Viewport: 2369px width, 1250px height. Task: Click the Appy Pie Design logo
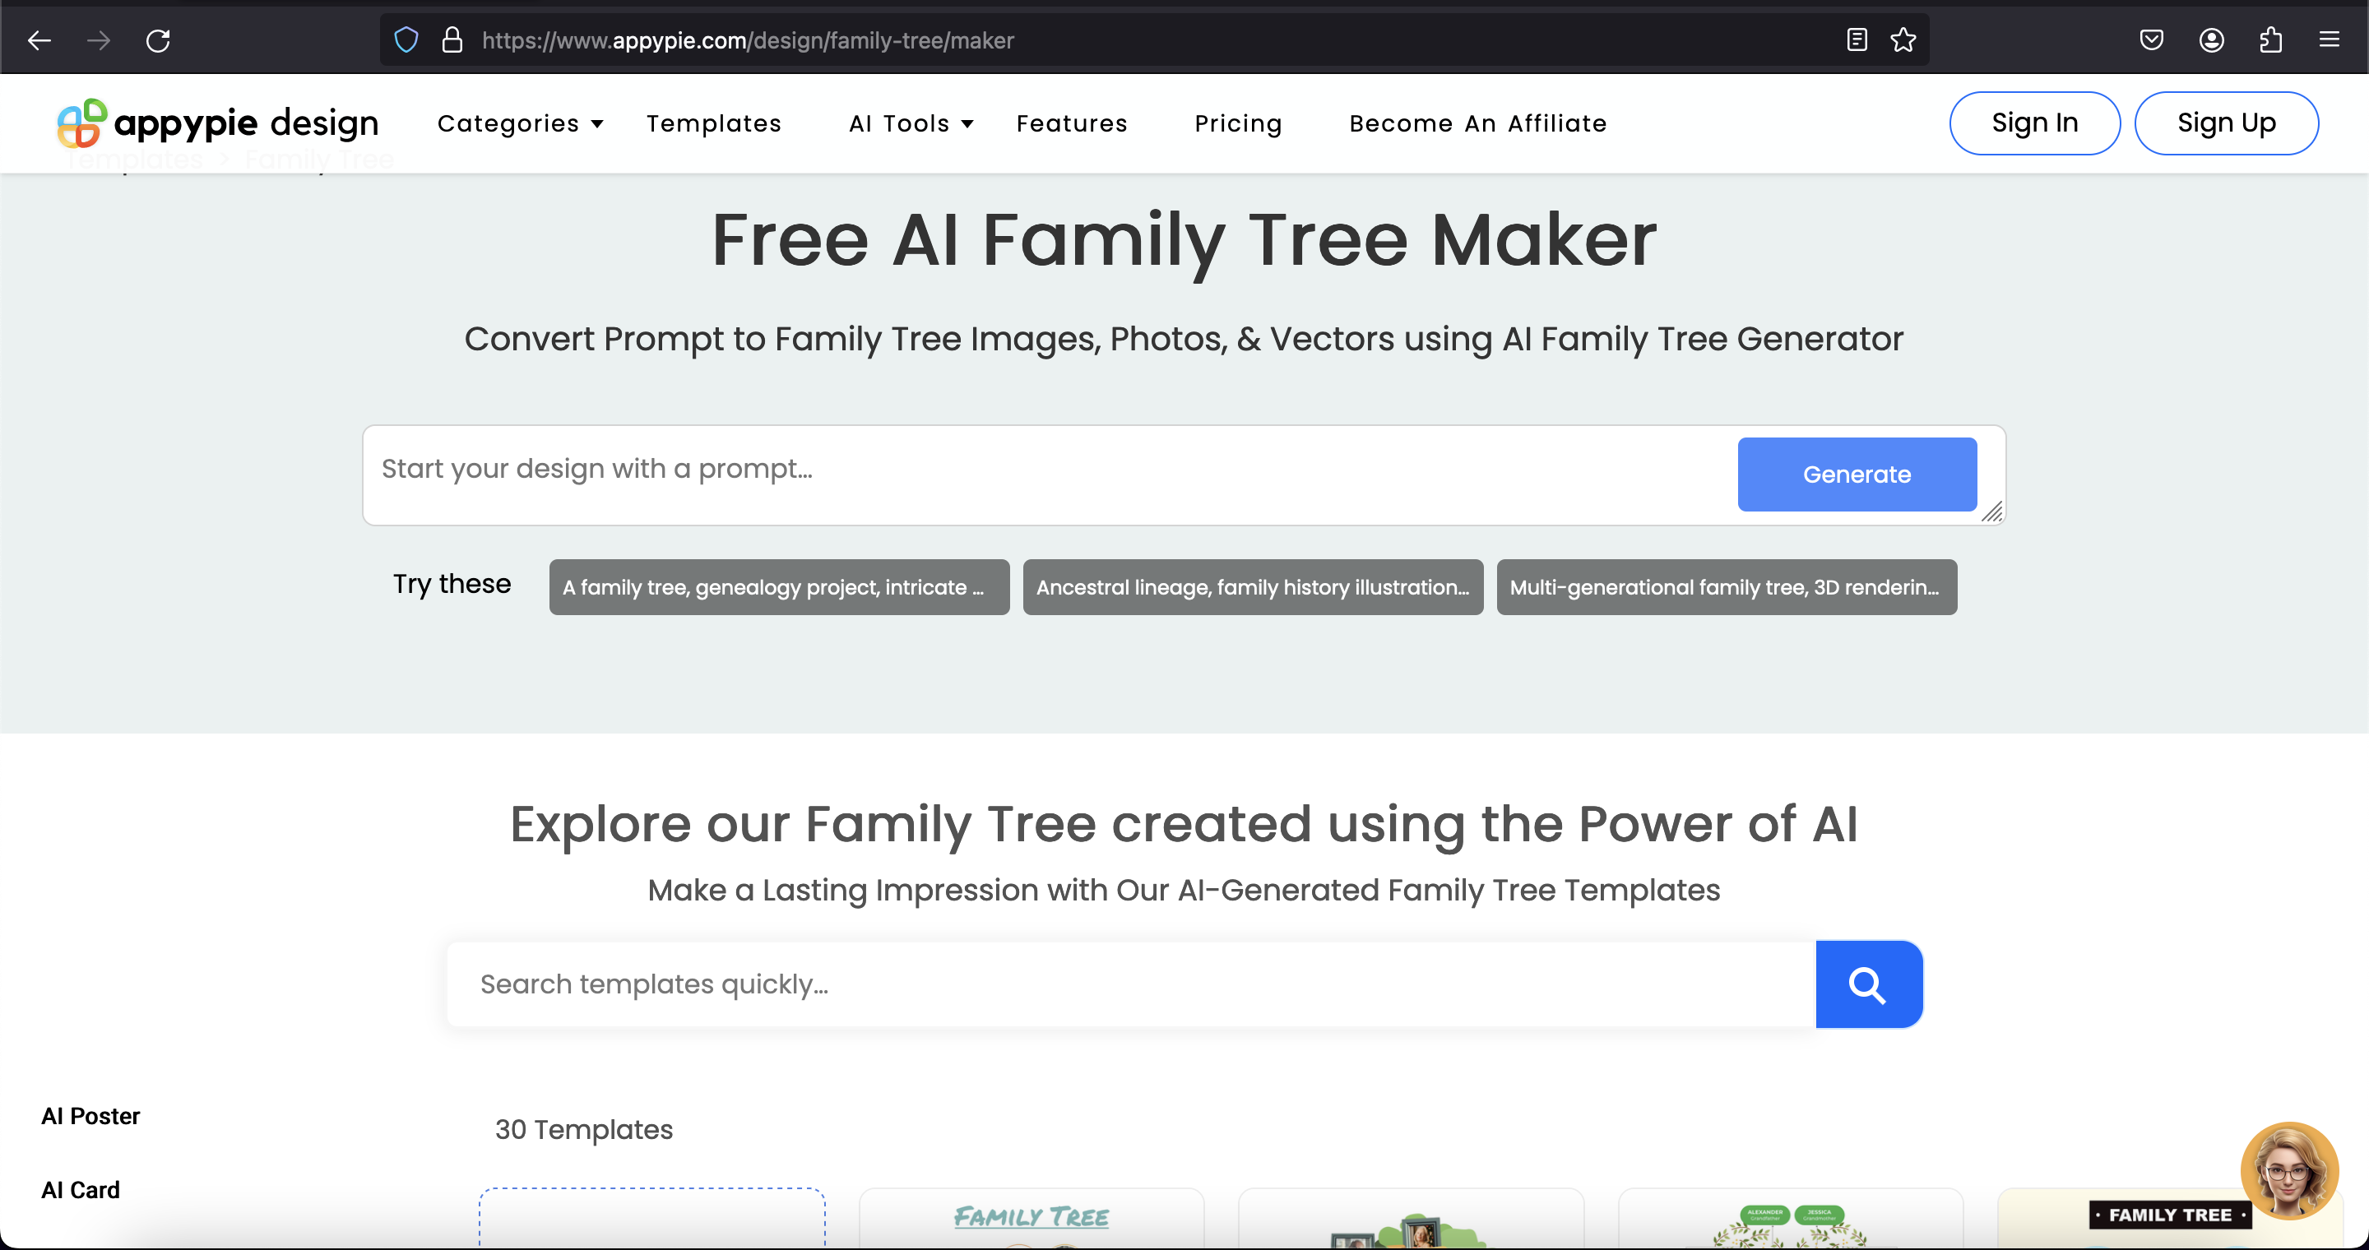click(x=217, y=123)
